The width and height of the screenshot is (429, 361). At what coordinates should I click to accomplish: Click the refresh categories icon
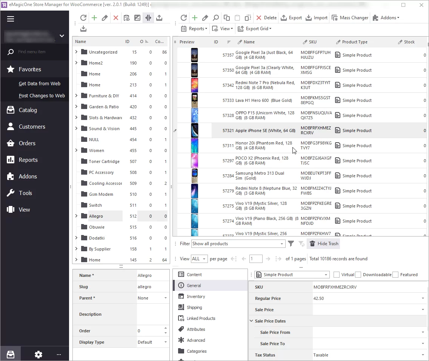tap(83, 17)
